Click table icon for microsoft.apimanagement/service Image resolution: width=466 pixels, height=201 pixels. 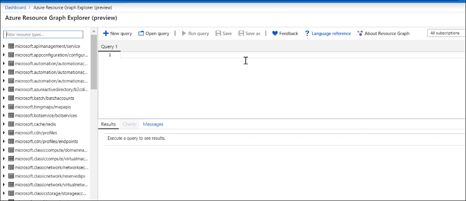pos(11,46)
